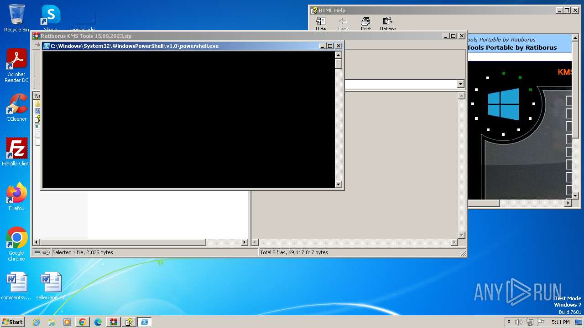Click the Internet Explorer taskbar icon

36,322
